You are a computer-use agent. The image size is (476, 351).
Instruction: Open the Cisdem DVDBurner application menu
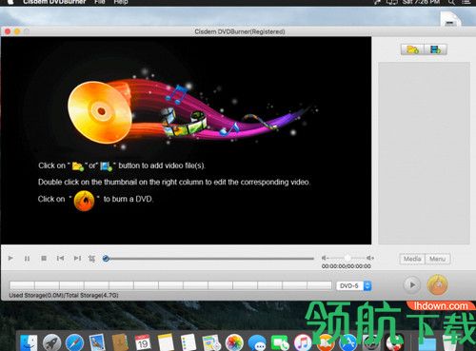[x=54, y=2]
